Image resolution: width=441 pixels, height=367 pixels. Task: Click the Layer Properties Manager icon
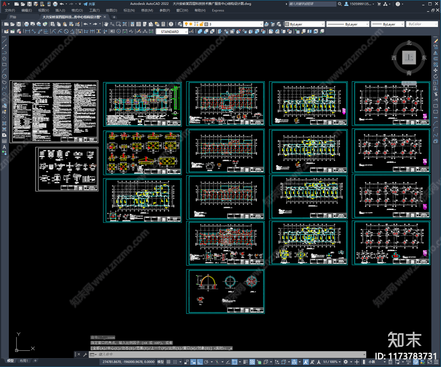[180, 24]
